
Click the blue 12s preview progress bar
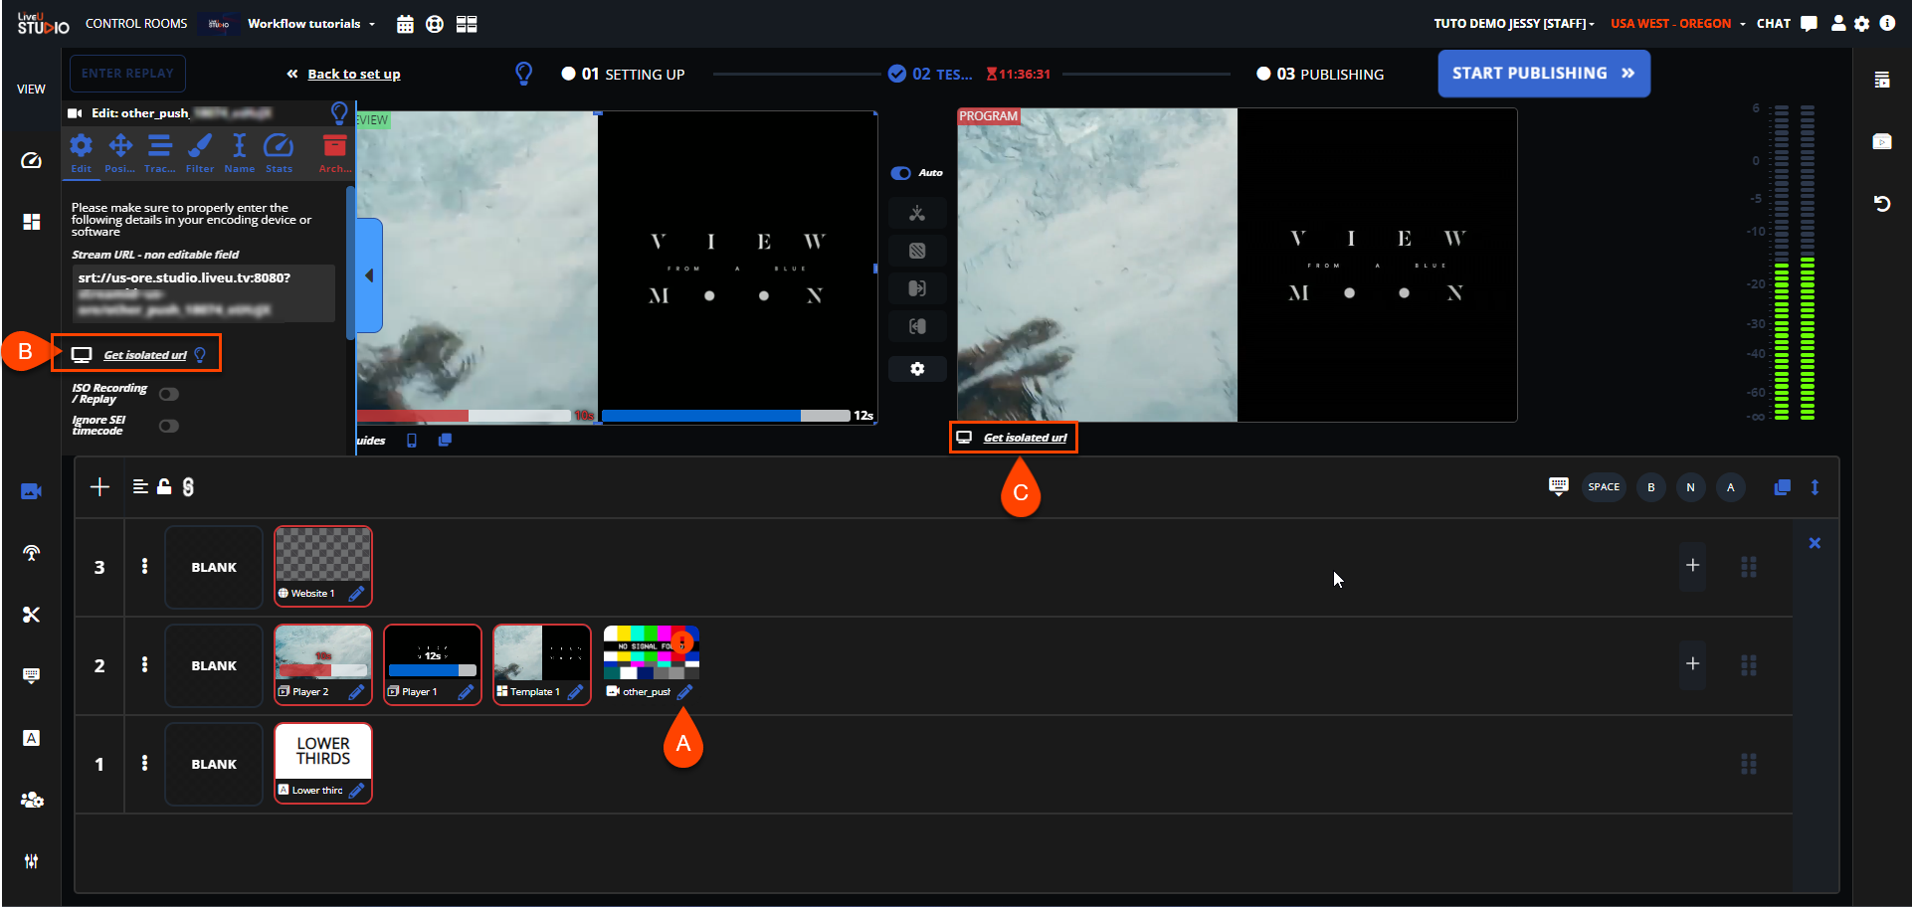click(726, 416)
